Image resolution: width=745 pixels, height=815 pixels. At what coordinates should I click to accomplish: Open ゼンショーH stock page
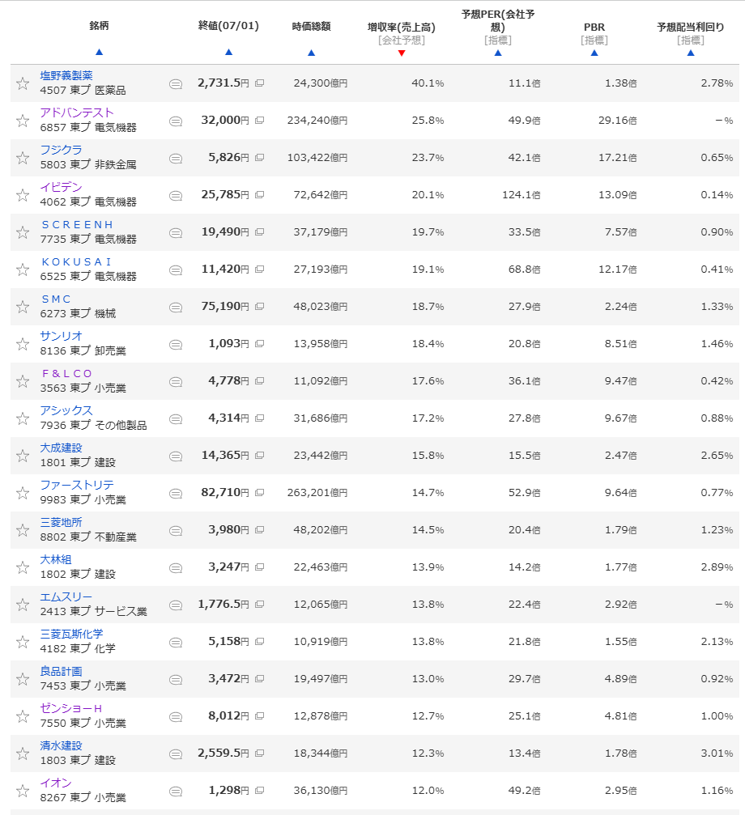71,708
